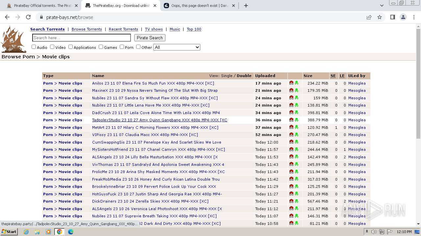Open the All category dropdown
421x236 pixels.
[177, 47]
